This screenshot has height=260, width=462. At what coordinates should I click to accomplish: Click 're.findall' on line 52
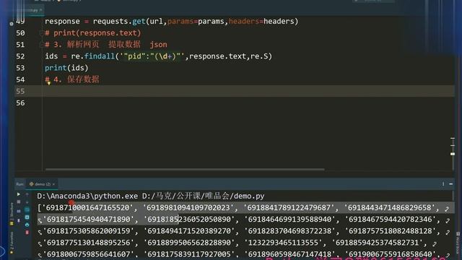point(92,56)
